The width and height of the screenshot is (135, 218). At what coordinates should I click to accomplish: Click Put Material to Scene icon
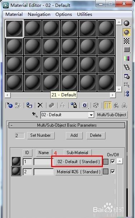coord(18,105)
